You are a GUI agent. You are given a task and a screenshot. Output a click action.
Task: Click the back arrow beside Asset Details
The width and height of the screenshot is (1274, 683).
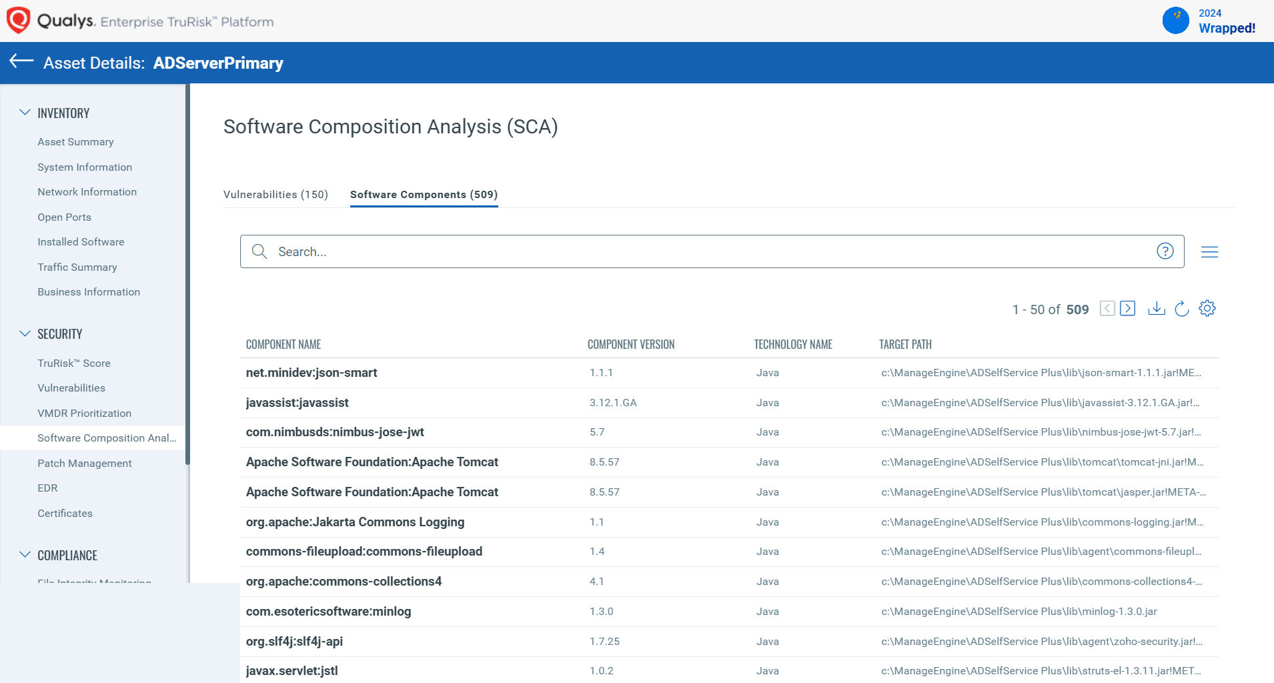(x=21, y=62)
